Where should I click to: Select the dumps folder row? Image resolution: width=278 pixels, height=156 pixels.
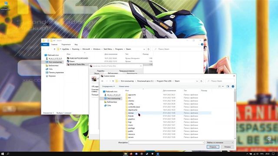[168, 113]
